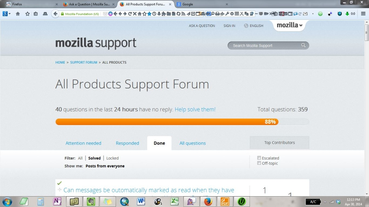Image resolution: width=369 pixels, height=207 pixels.
Task: Open OneNote from the taskbar
Action: click(57, 201)
